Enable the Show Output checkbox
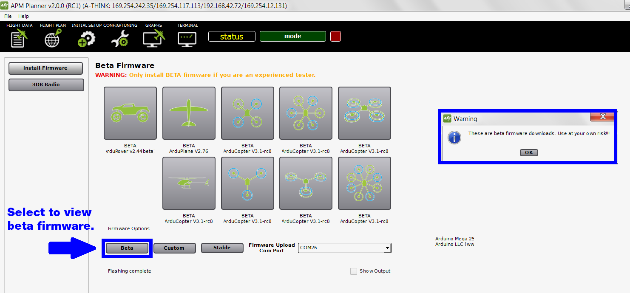 click(x=354, y=271)
